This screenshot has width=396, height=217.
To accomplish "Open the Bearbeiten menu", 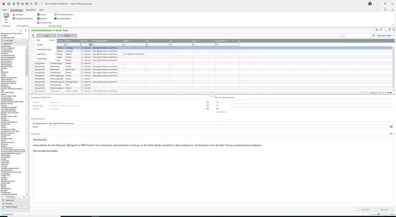I will coord(31,10).
